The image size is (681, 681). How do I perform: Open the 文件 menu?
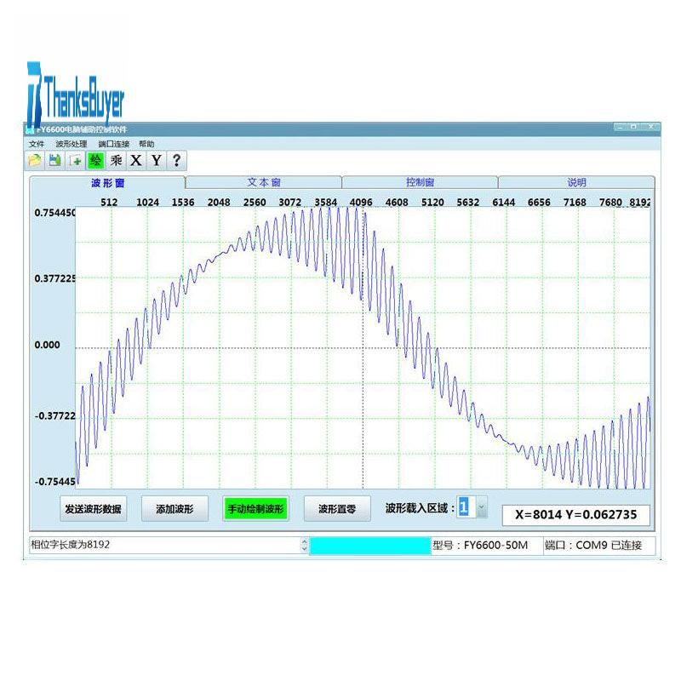point(37,144)
